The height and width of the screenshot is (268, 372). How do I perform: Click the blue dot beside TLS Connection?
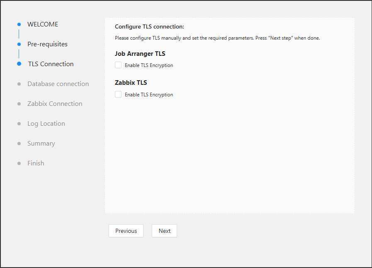tap(19, 64)
